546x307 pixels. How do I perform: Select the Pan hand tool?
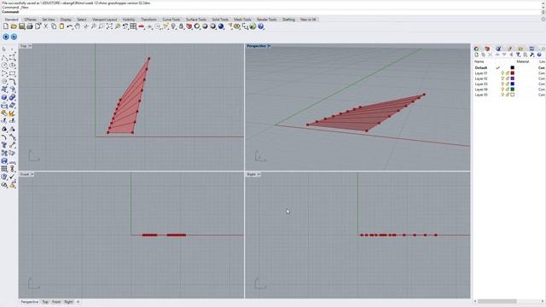tap(78, 26)
